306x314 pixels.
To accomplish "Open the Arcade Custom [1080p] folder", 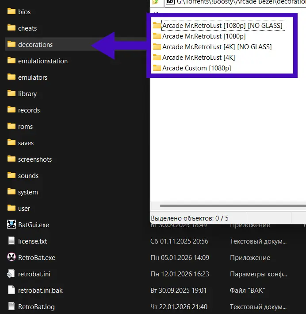I will click(196, 68).
